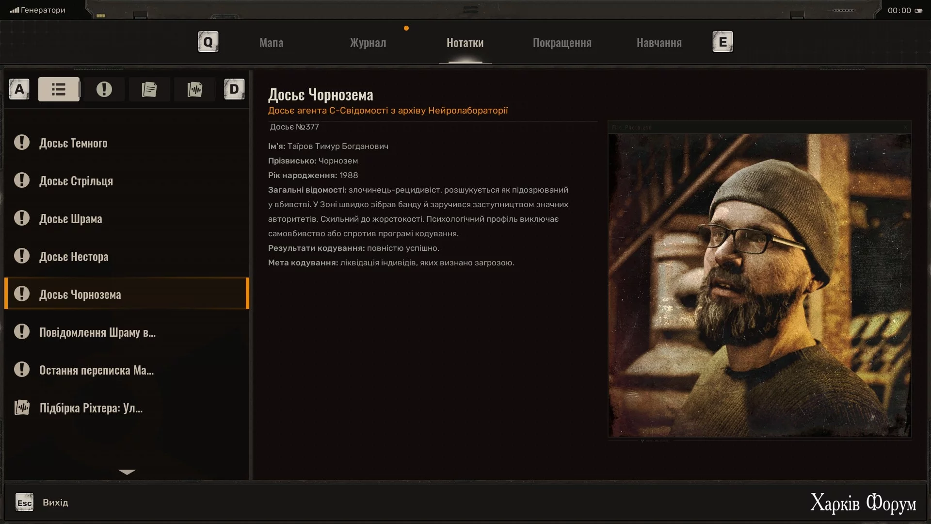
Task: Filter notes by audio recording category icon
Action: click(x=194, y=89)
